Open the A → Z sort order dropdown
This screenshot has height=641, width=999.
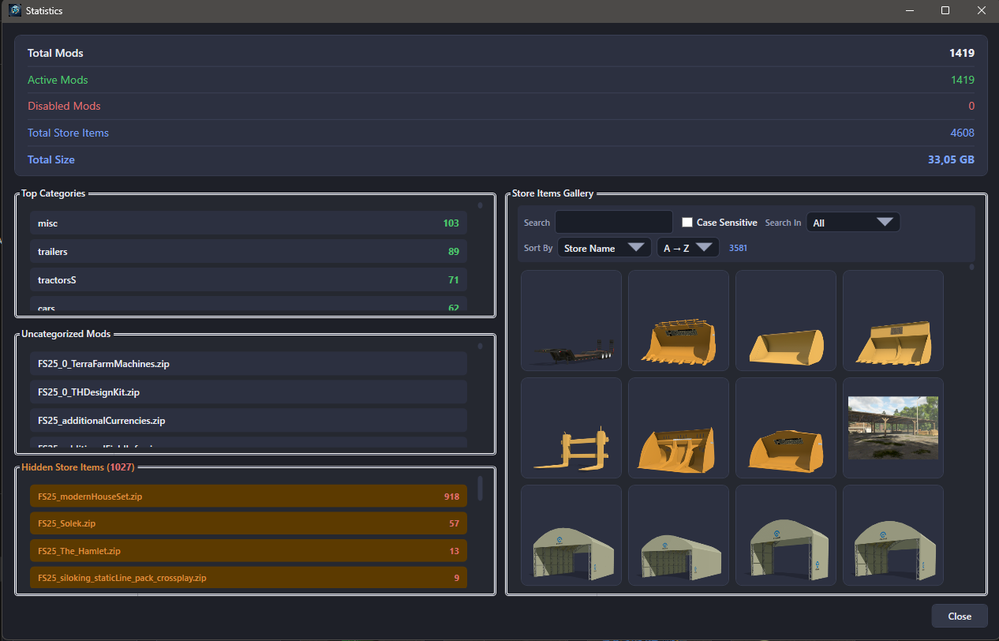(687, 248)
